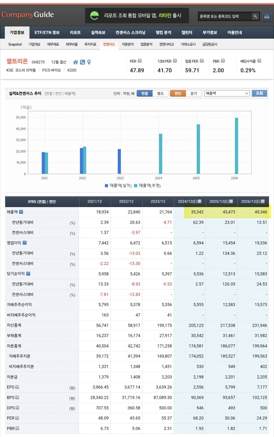Collapse the 영업이익 row expander
The image size is (274, 437).
click(x=25, y=243)
